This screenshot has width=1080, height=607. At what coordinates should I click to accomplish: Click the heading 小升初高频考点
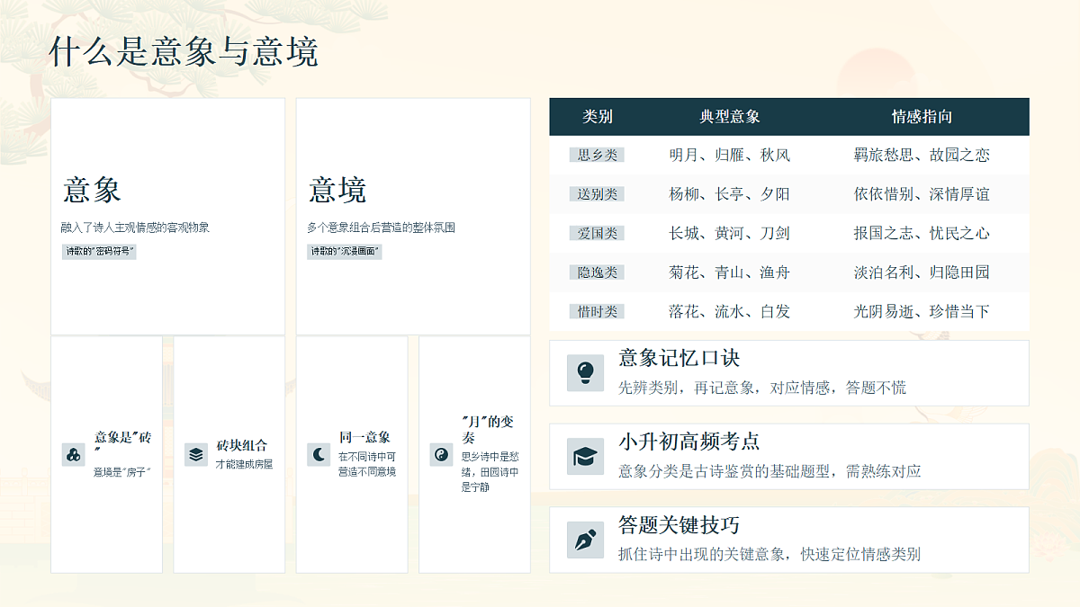(689, 442)
